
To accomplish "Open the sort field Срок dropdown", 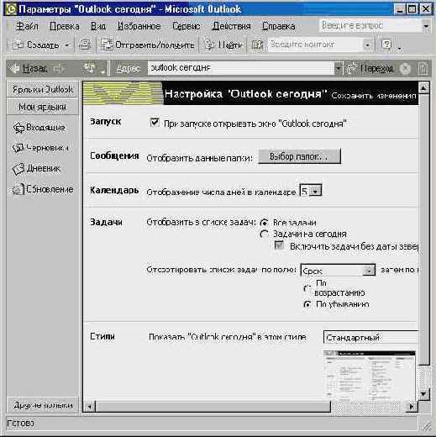I will [x=369, y=271].
